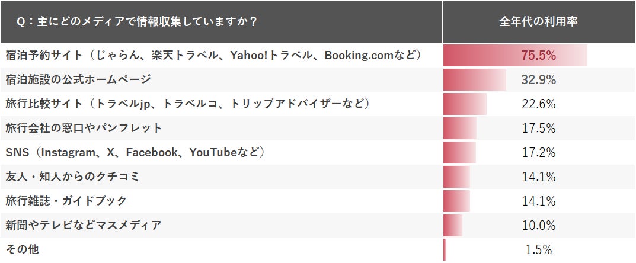Click the 22.6% percentage value
The image size is (636, 263).
click(x=538, y=104)
